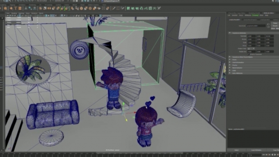Toggle the input connection arrow beside transform name
Image resolution: width=279 pixels, height=157 pixels.
coord(268,24)
